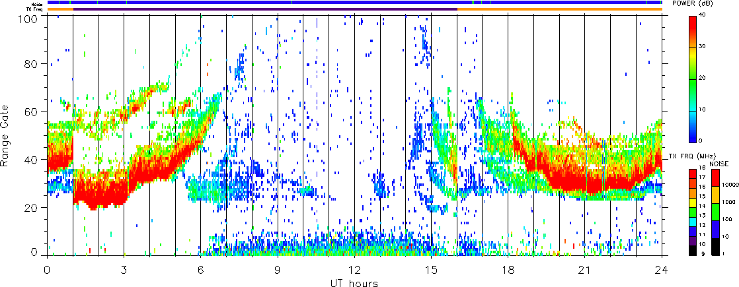Screen dimensions: 739x287
Task: Click the "UT hours" x-axis title
Action: pos(354,282)
